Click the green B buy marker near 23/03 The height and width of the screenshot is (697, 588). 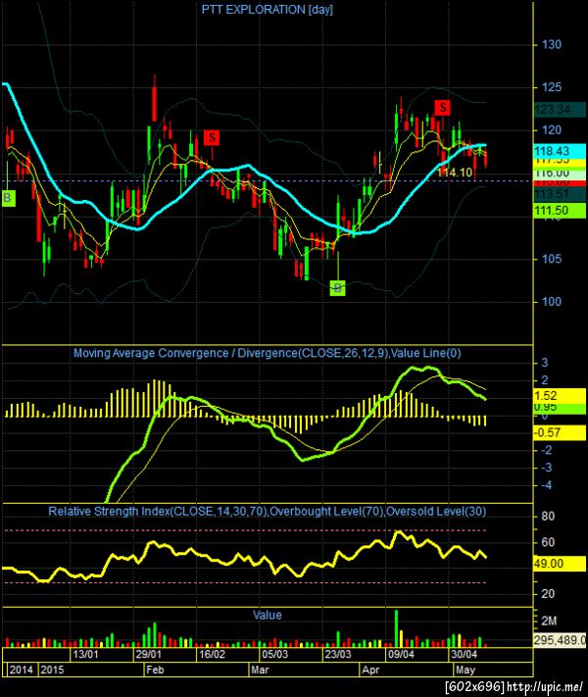(337, 288)
